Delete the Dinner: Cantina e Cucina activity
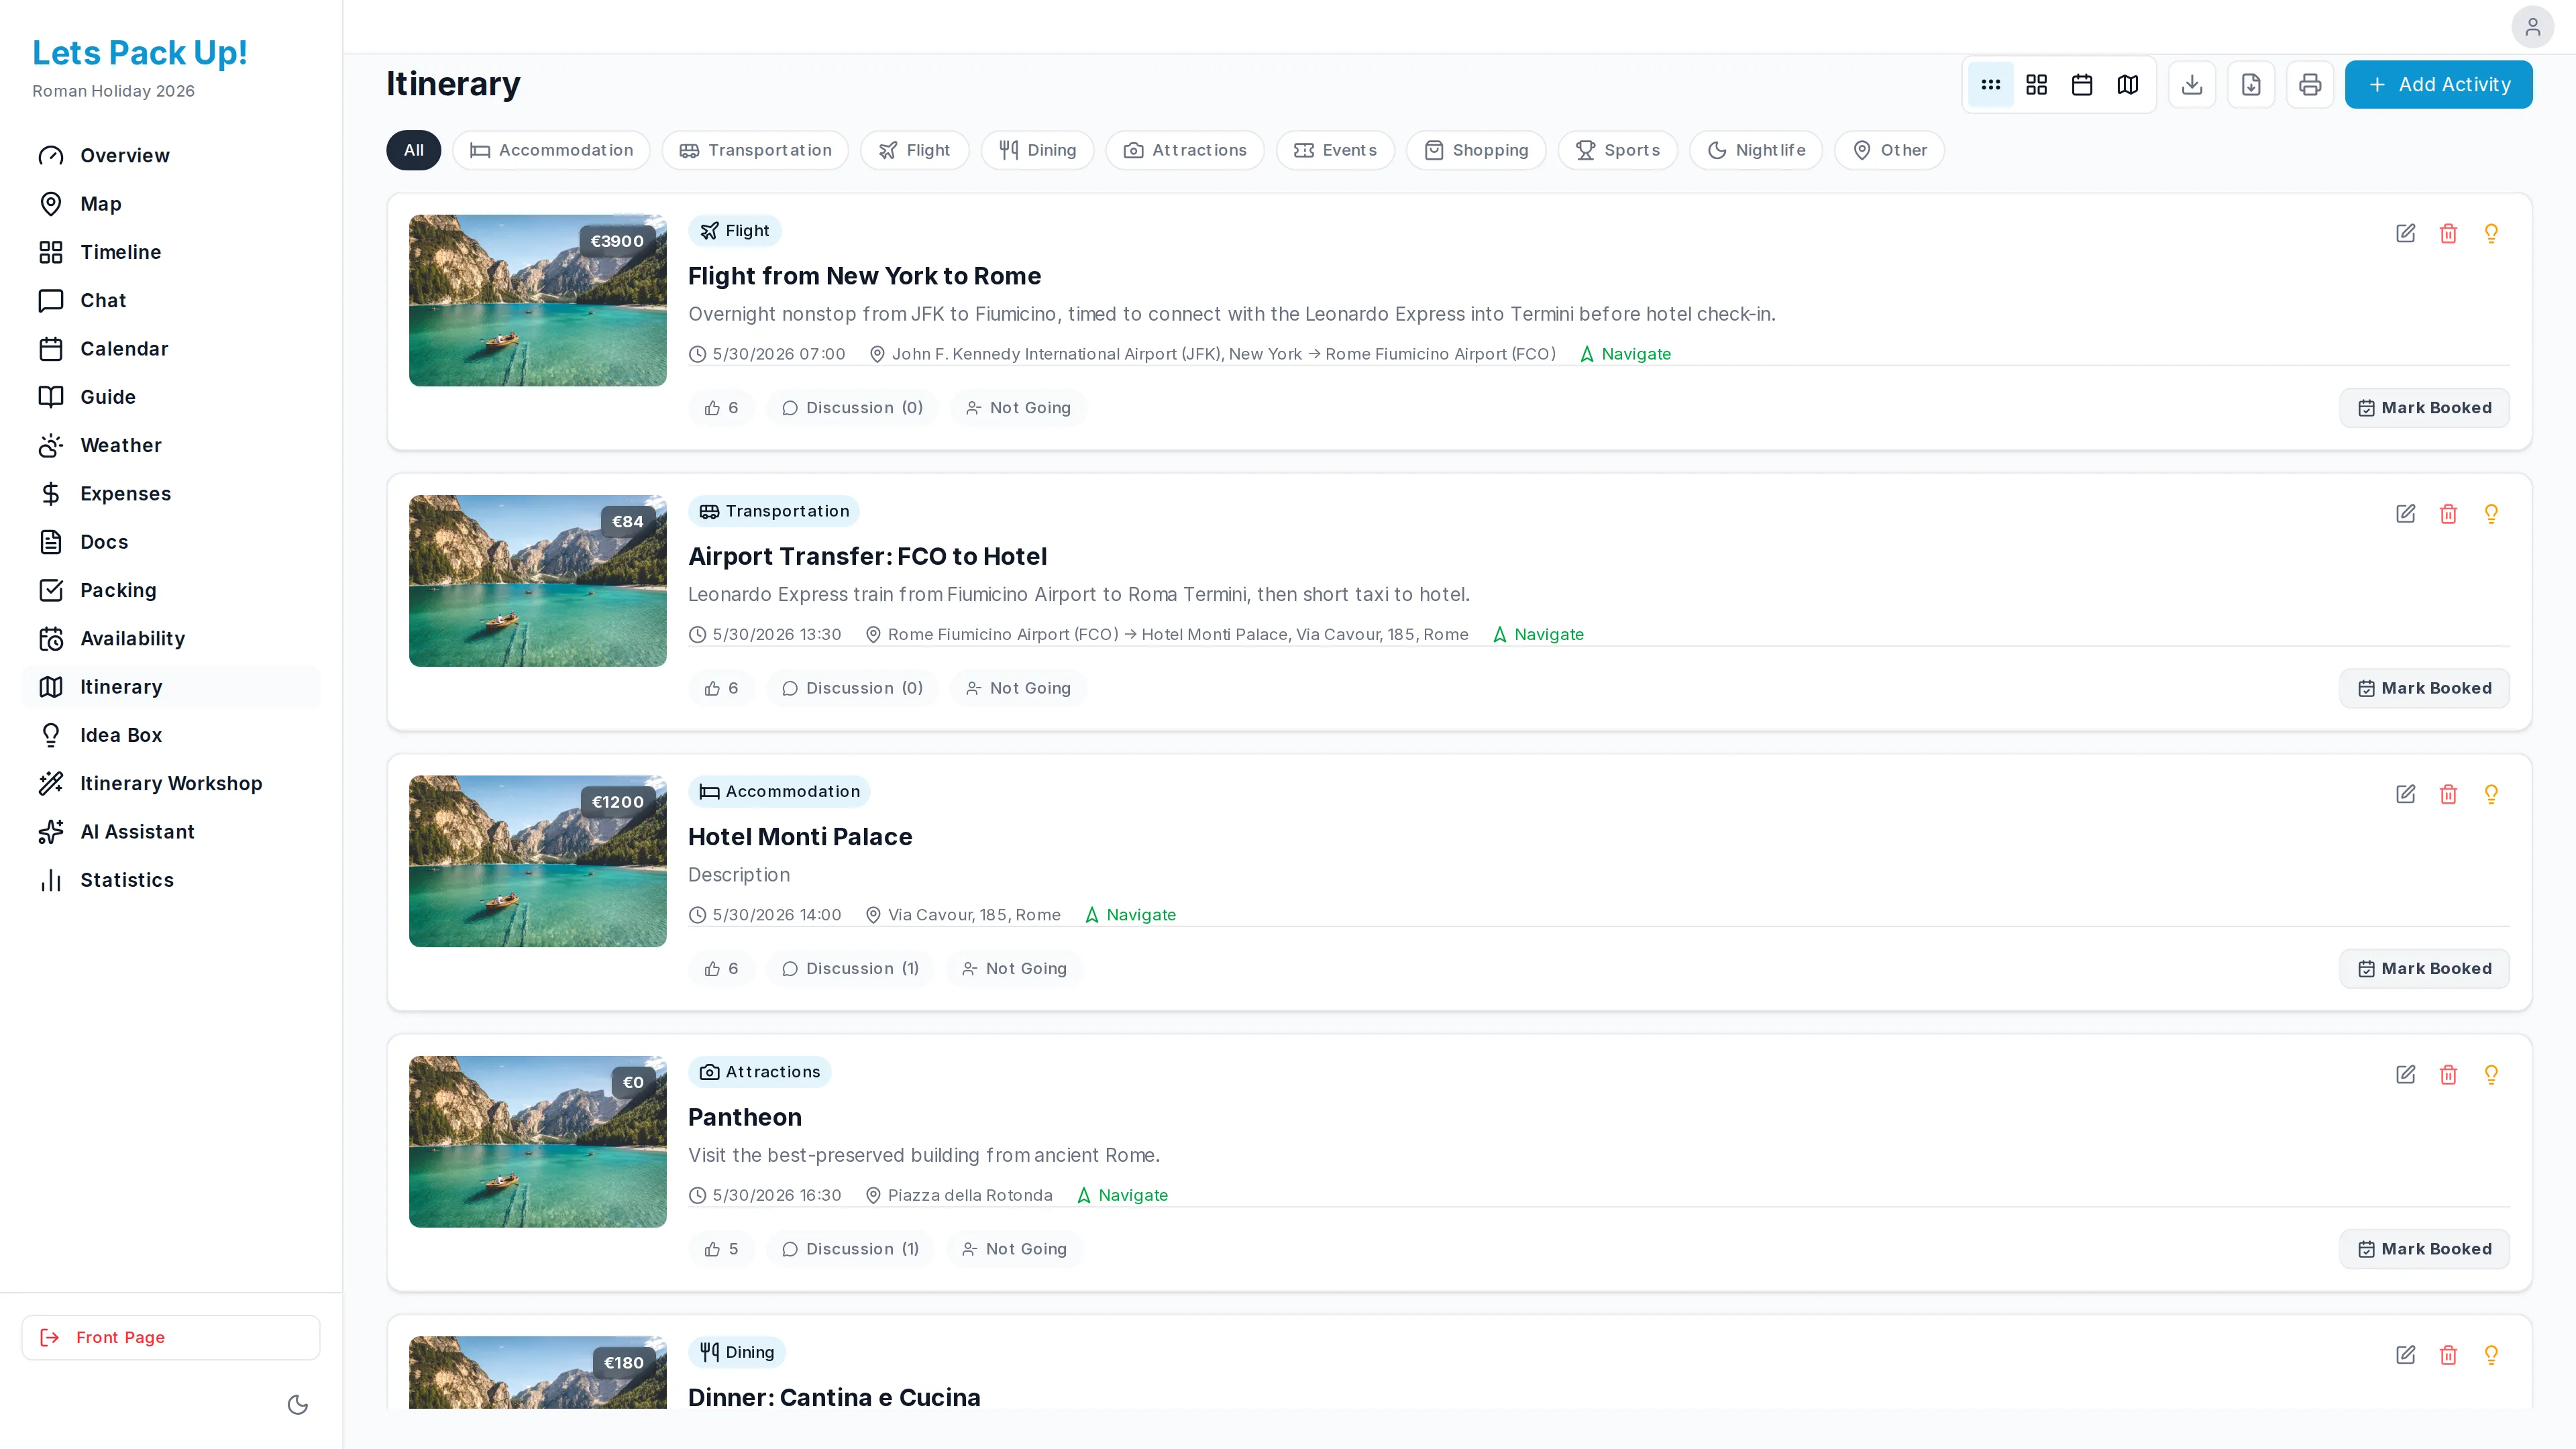The image size is (2576, 1449). tap(2448, 1355)
